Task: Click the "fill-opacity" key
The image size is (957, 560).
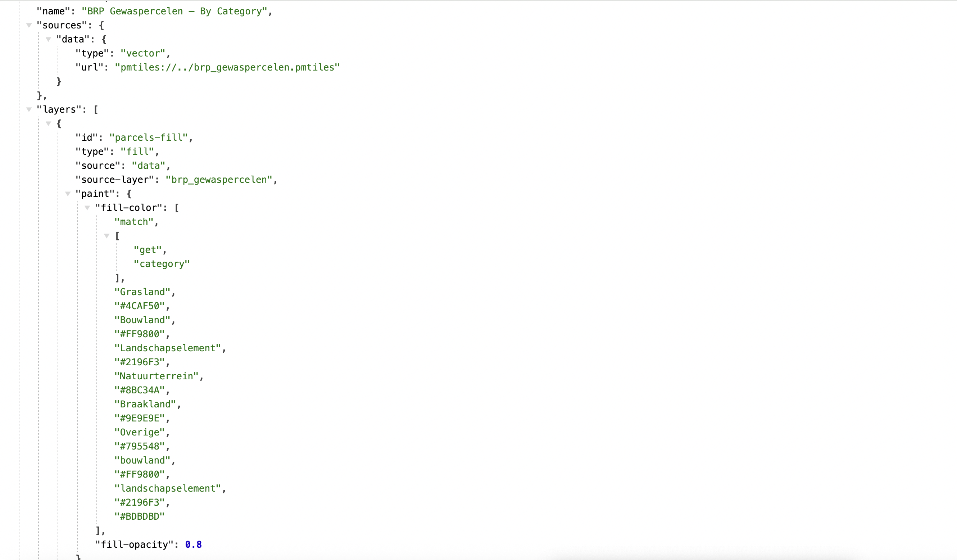Action: (134, 545)
